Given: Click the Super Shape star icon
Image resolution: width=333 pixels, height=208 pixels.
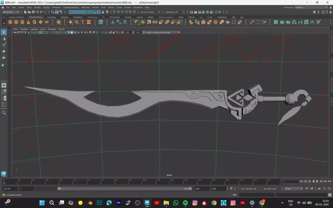Looking at the screenshot, I should pyautogui.click(x=71, y=22).
